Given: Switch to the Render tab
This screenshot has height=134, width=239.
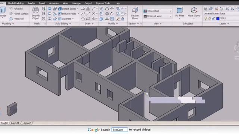Looking at the screenshot, I should (x=31, y=3).
